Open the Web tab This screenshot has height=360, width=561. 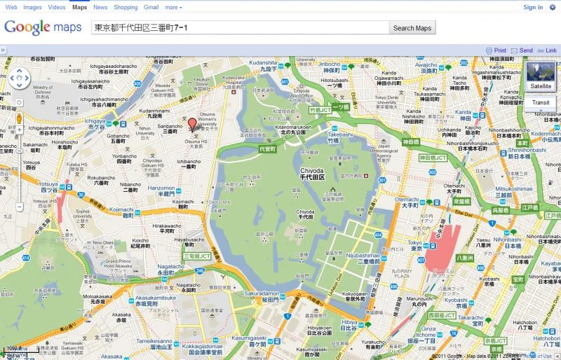[x=11, y=7]
